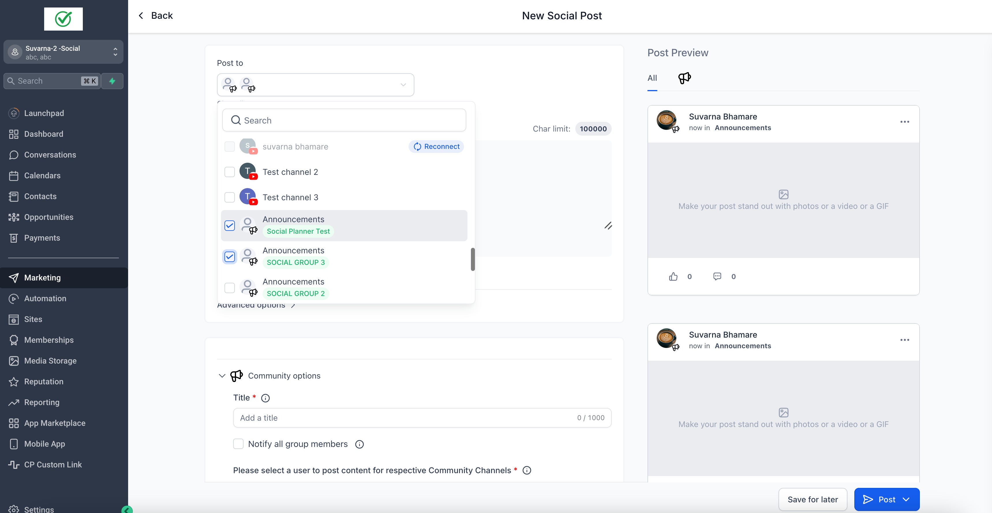The height and width of the screenshot is (513, 992).
Task: Enable Notify all group members checkbox
Action: click(x=238, y=444)
